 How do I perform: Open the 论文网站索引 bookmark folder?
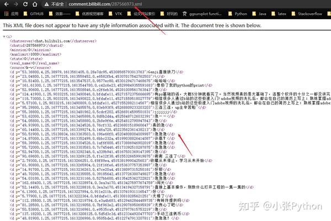click(141, 14)
